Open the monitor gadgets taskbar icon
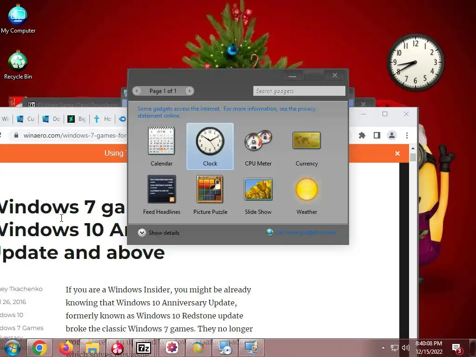This screenshot has width=476, height=357. [x=251, y=348]
